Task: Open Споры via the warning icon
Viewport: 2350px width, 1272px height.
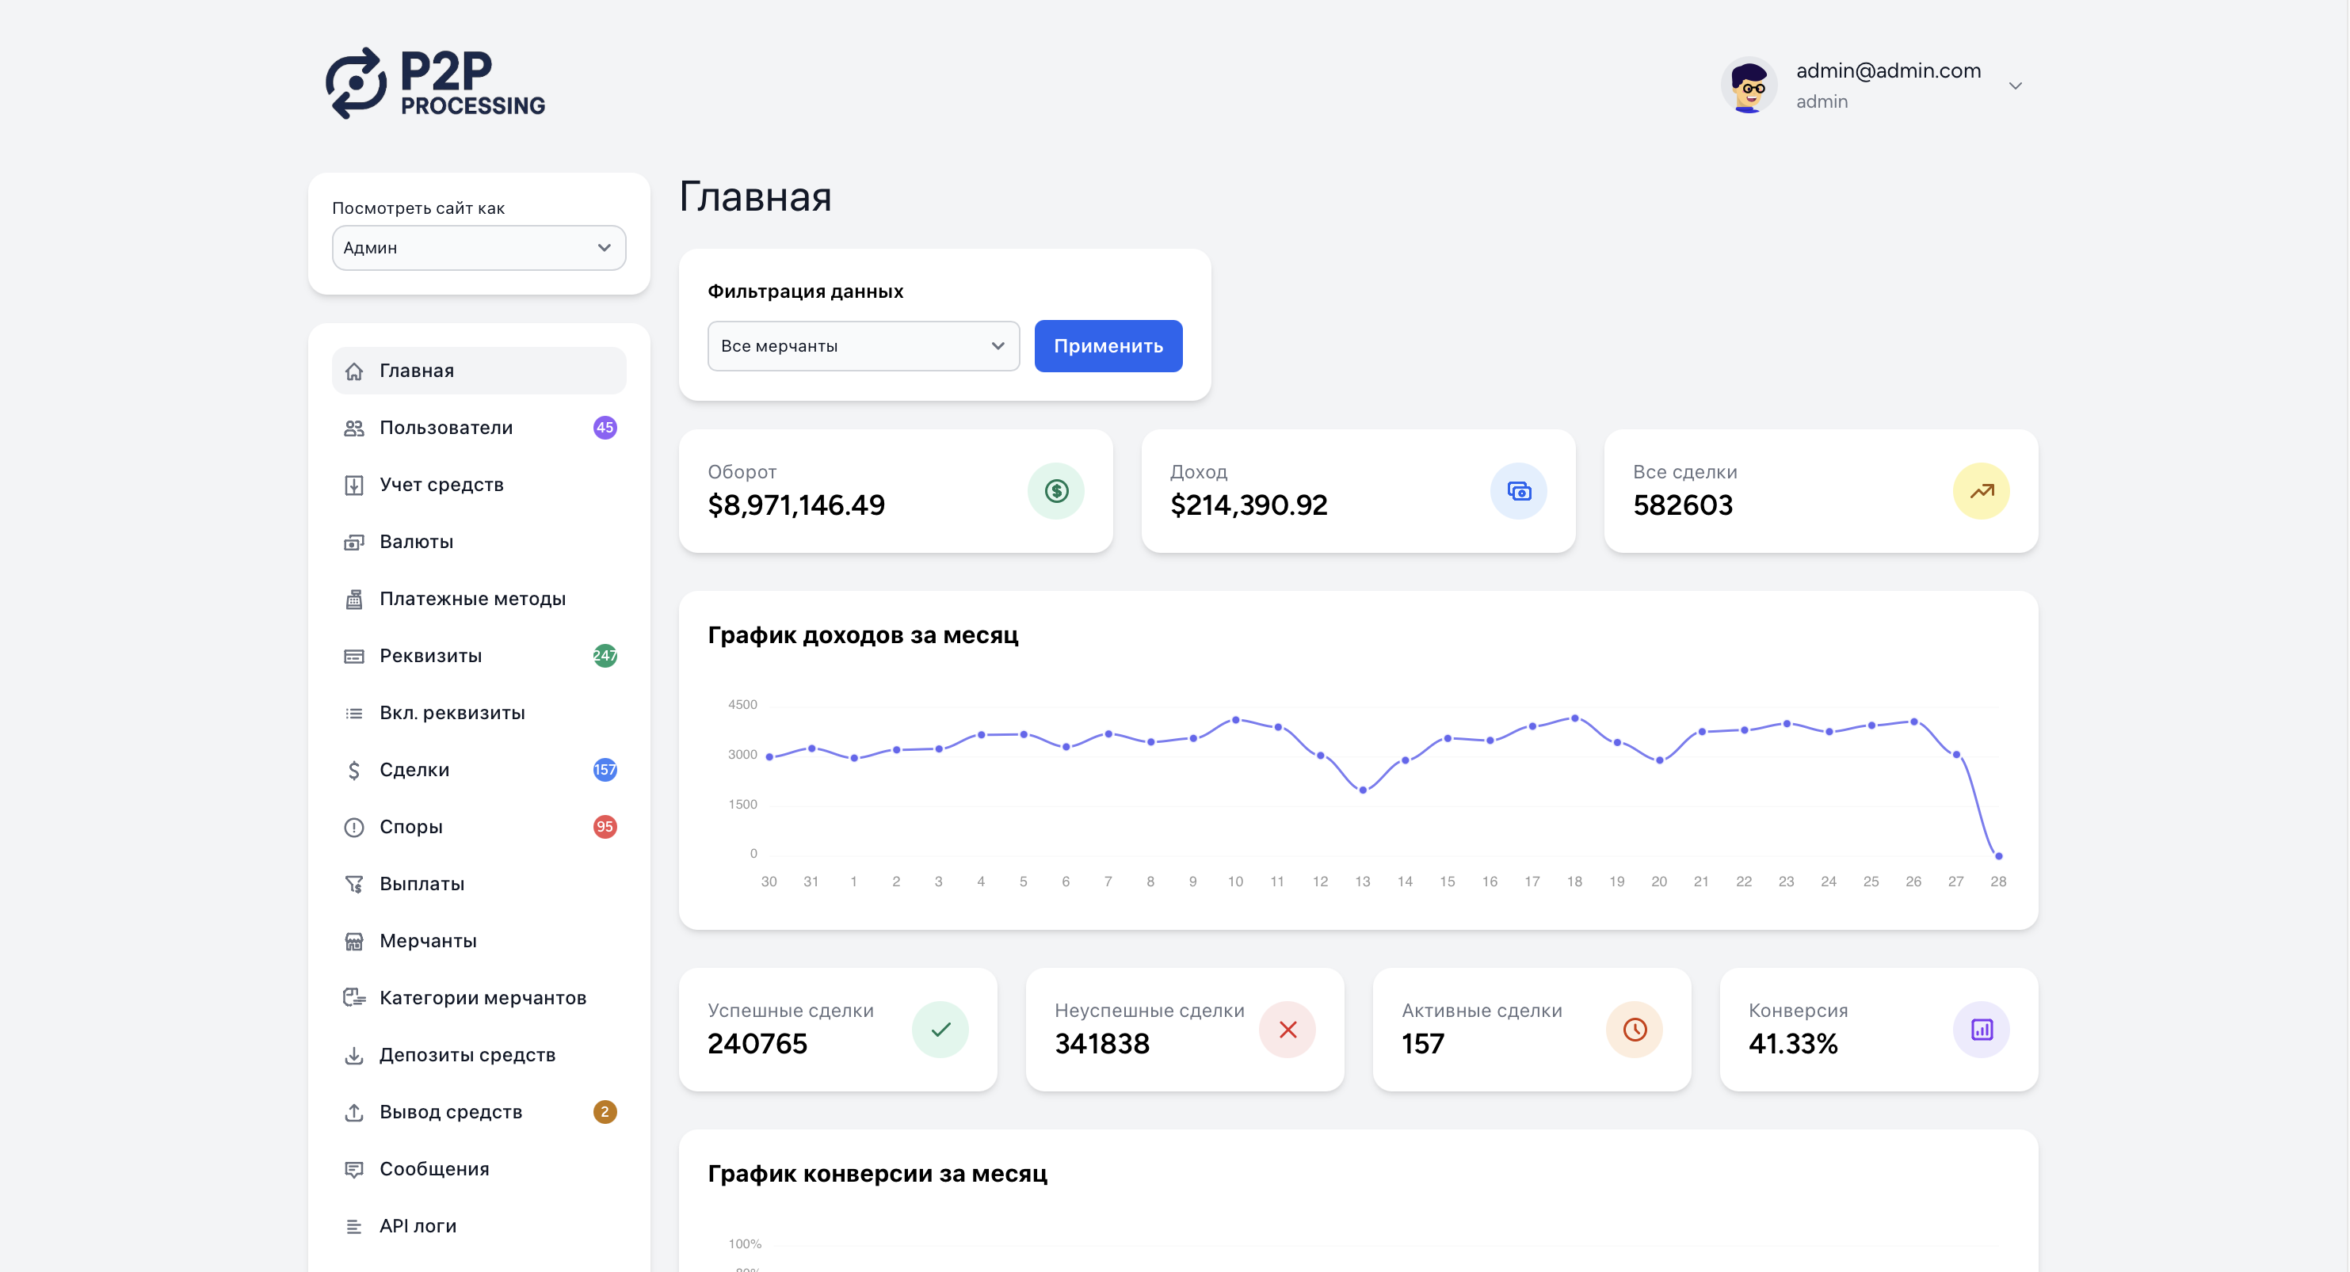Action: coord(355,826)
